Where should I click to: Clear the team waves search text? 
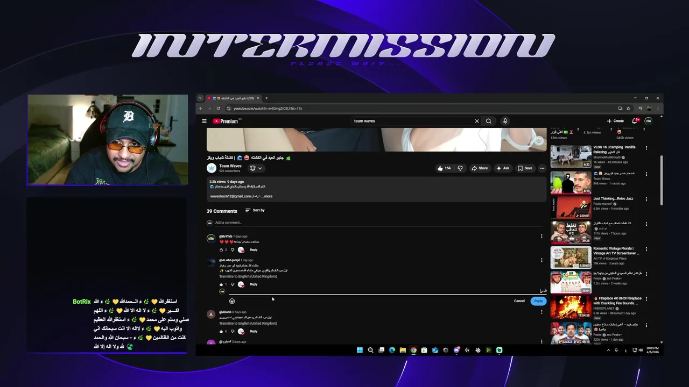[x=476, y=121]
